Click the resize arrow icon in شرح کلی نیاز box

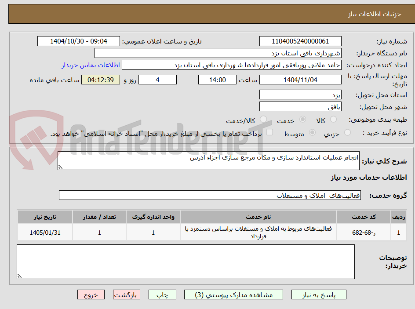(x=60, y=166)
